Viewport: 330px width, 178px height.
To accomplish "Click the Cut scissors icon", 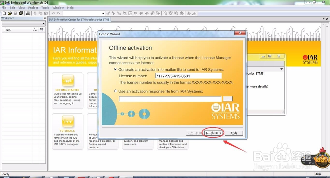I will point(35,13).
